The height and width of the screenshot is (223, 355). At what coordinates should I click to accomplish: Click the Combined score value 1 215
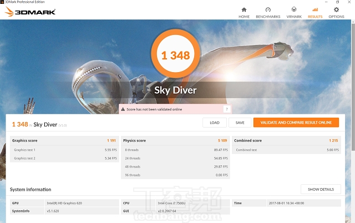[333, 140]
